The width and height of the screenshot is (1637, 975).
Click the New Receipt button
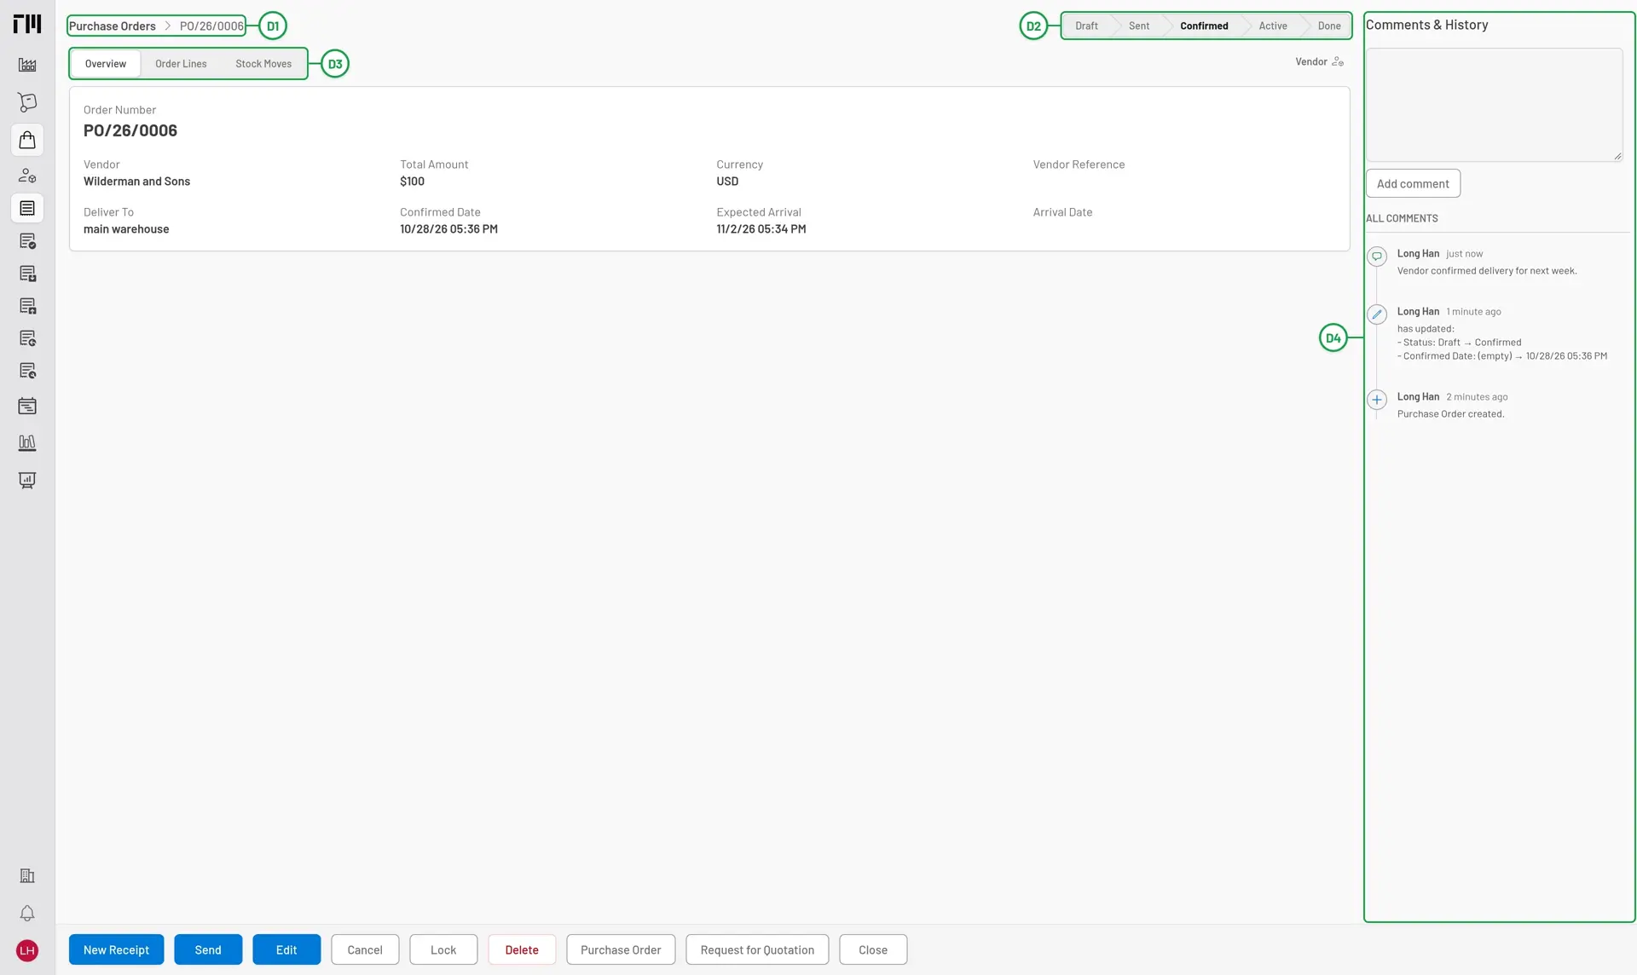click(117, 949)
